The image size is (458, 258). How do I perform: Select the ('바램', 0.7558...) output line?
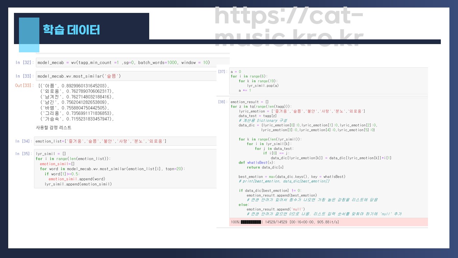click(74, 107)
